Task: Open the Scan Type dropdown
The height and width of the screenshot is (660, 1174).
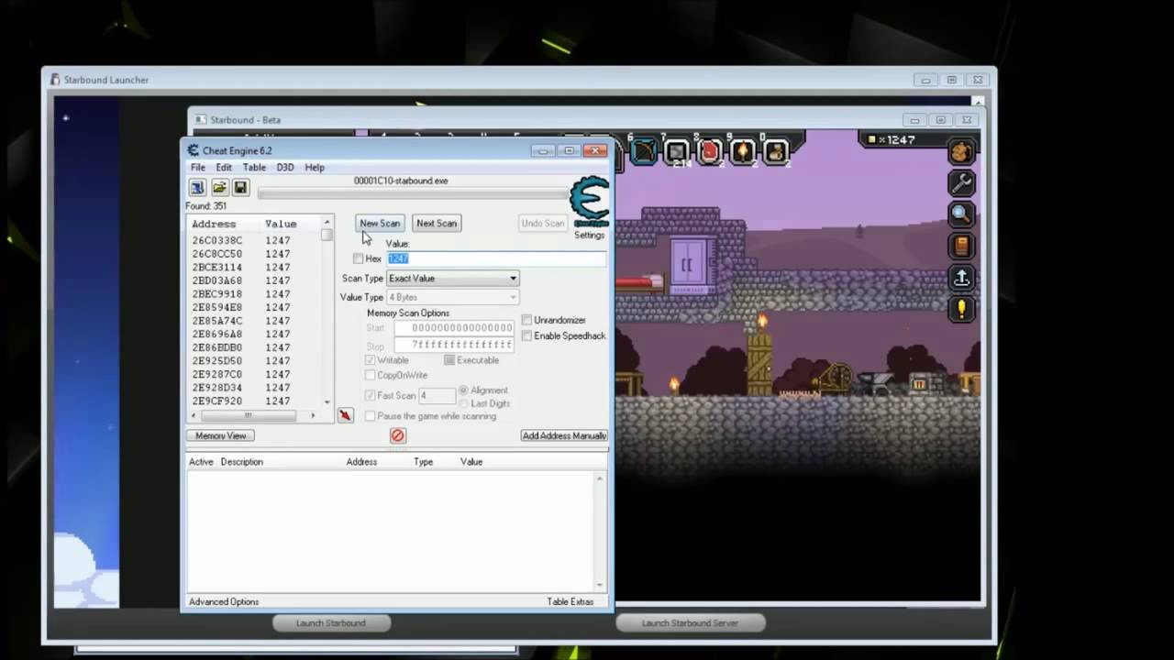Action: click(x=453, y=279)
